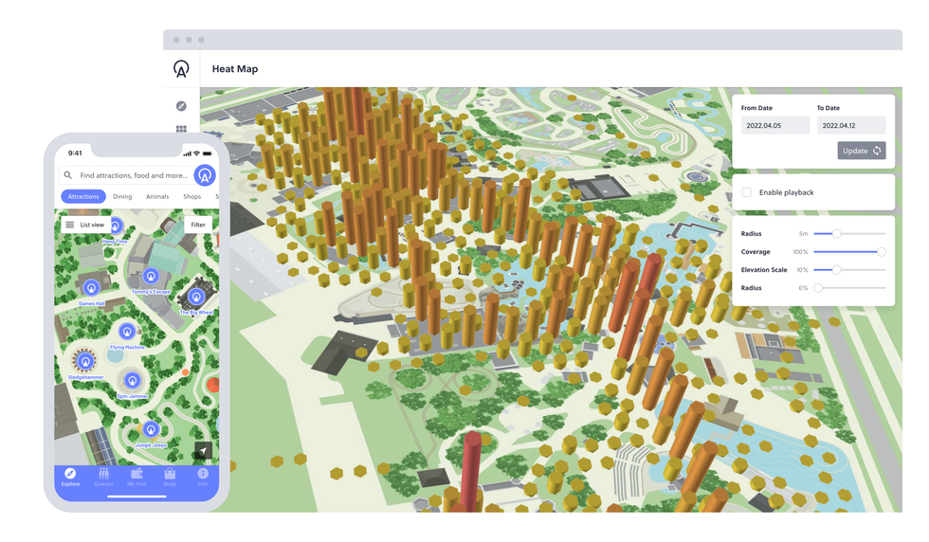Tap the location arrow button on map
Screen dimensions: 929x542
point(203,451)
